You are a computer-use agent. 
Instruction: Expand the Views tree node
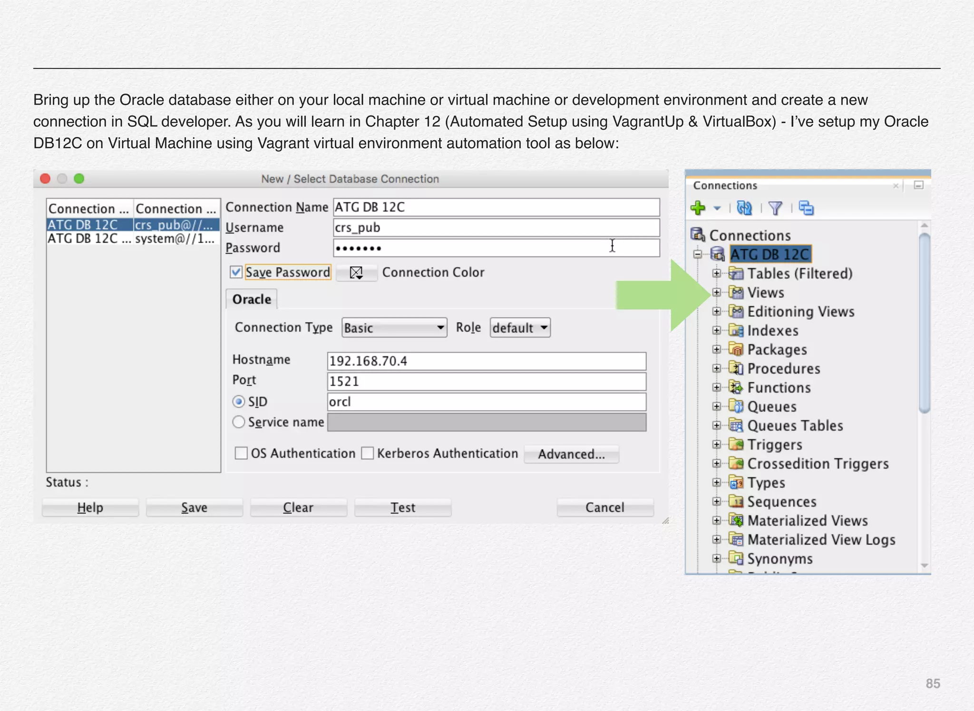[716, 292]
